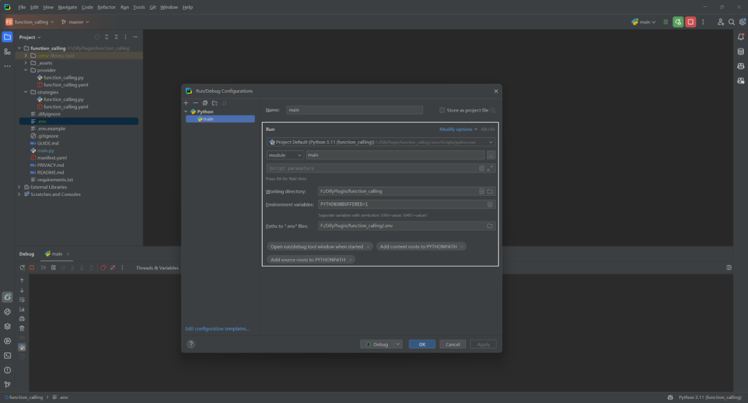Select main.py in the Project tree
The height and width of the screenshot is (403, 748).
coord(46,151)
